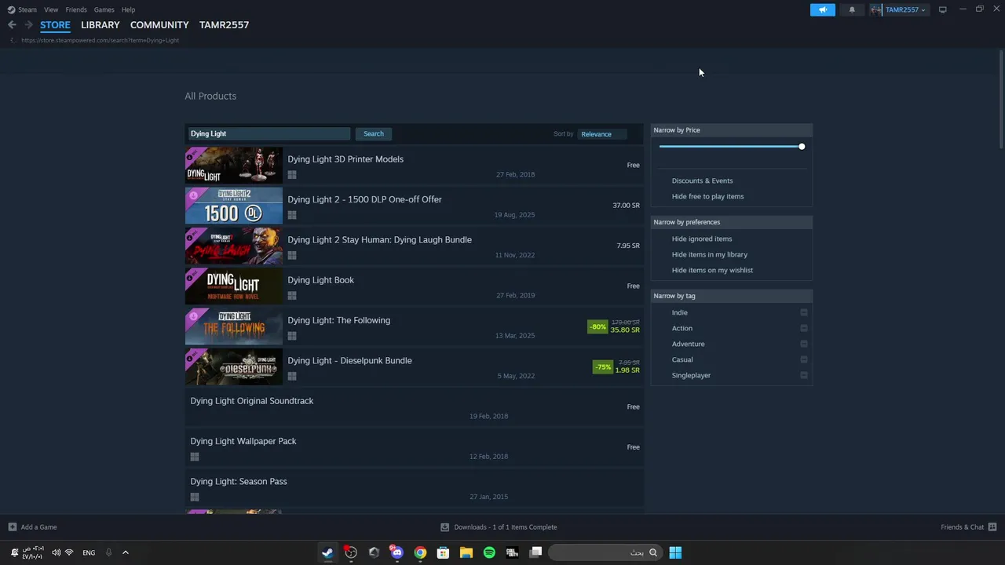Click Windows icon of Dying Light Wallpaper Pack
1005x565 pixels.
(195, 457)
